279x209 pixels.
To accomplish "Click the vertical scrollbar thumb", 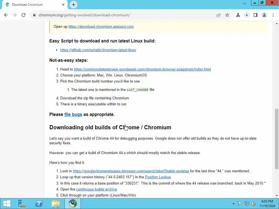I will 277,139.
